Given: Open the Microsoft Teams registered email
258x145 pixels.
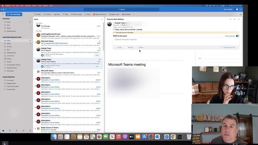Looking at the screenshot, I should (68, 43).
